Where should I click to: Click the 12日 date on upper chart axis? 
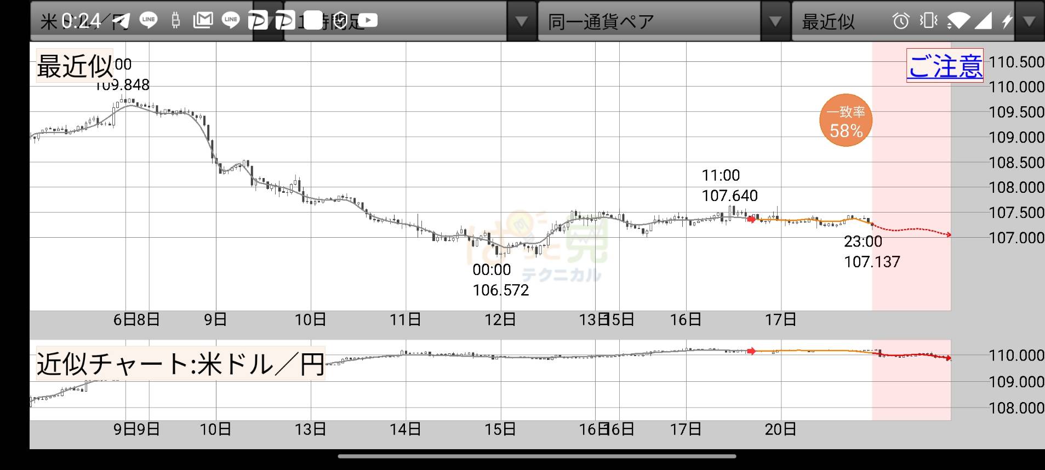coord(500,319)
